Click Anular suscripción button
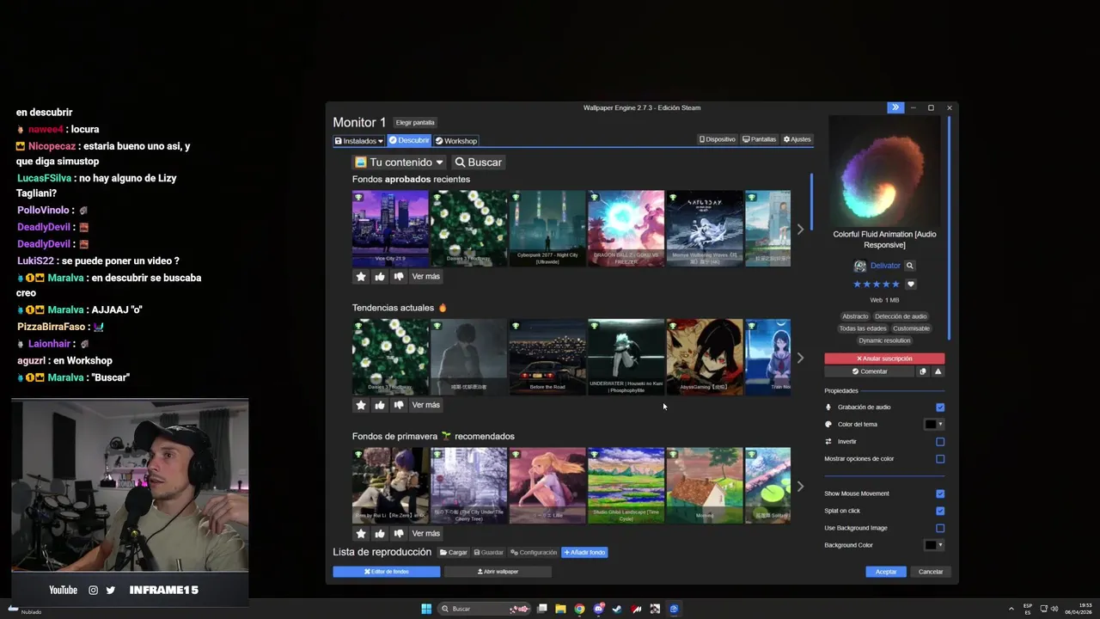Viewport: 1100px width, 619px height. click(x=884, y=359)
